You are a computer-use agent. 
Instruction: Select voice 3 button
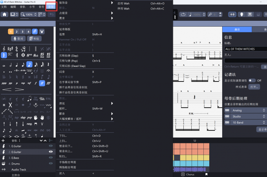pyautogui.click(x=22, y=31)
